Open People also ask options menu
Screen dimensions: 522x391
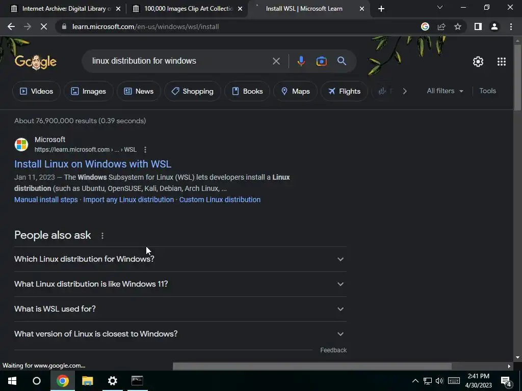(102, 235)
